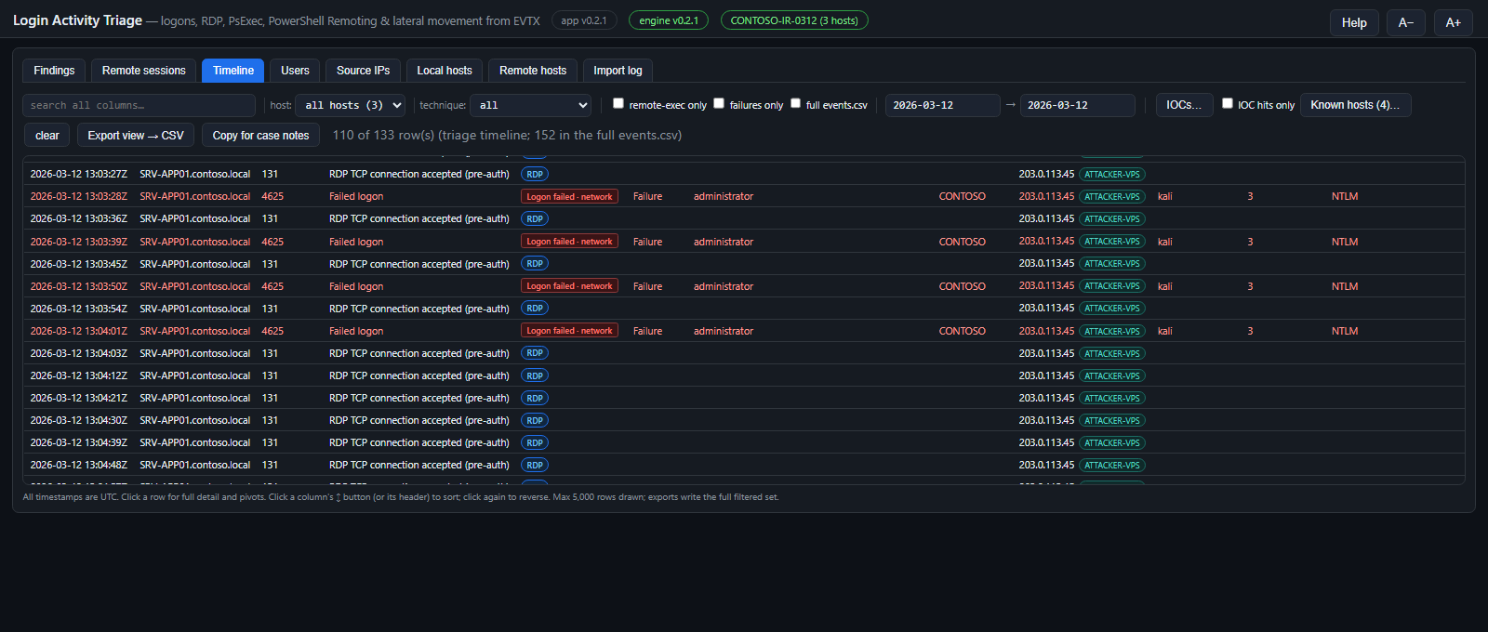The width and height of the screenshot is (1488, 632).
Task: Click Failure status in 13:04:01Z row
Action: (648, 331)
